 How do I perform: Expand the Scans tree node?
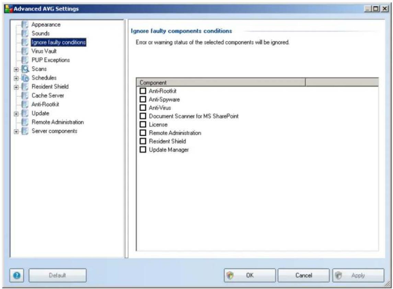tap(16, 69)
